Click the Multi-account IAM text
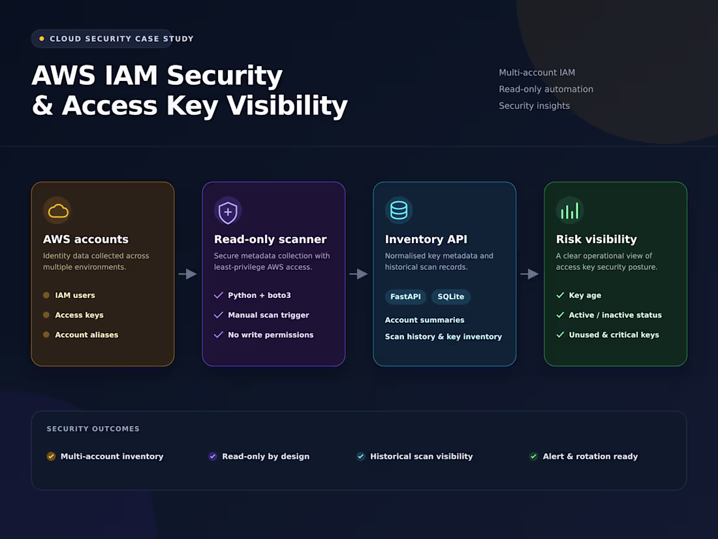 537,73
